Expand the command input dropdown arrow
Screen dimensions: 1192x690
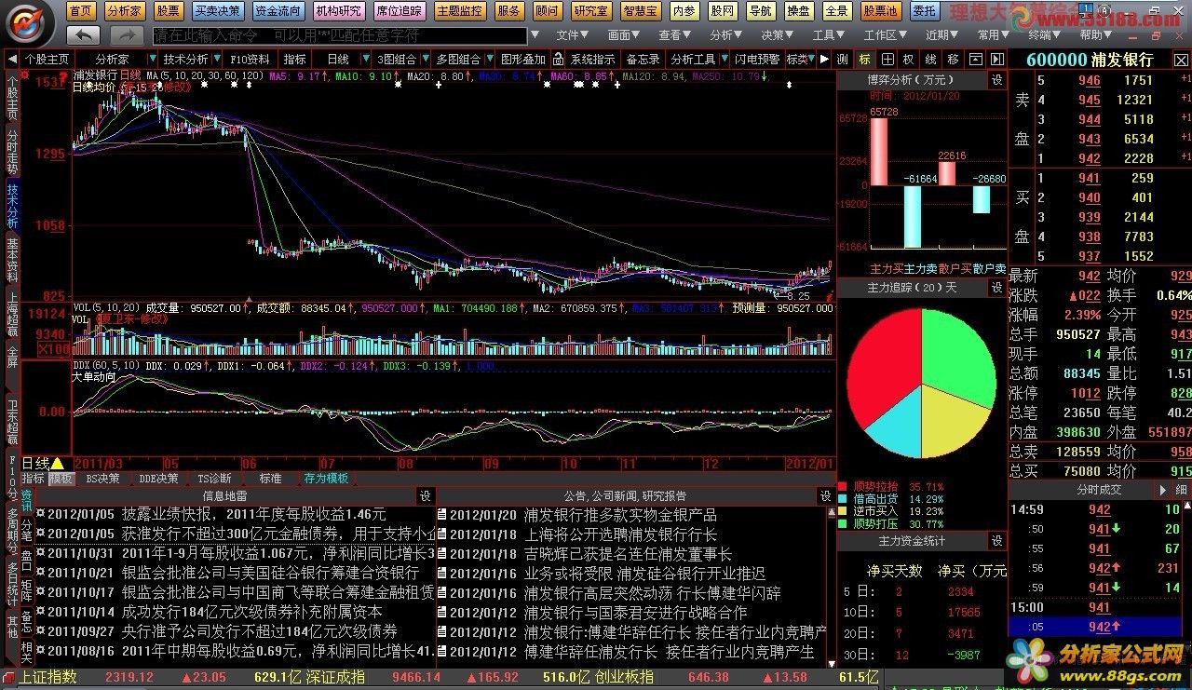(535, 35)
